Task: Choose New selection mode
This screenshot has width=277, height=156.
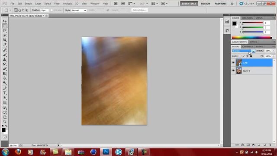Action: (16, 10)
